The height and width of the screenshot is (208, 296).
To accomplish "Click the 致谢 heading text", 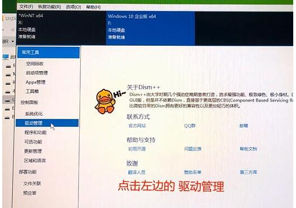I will click(132, 163).
